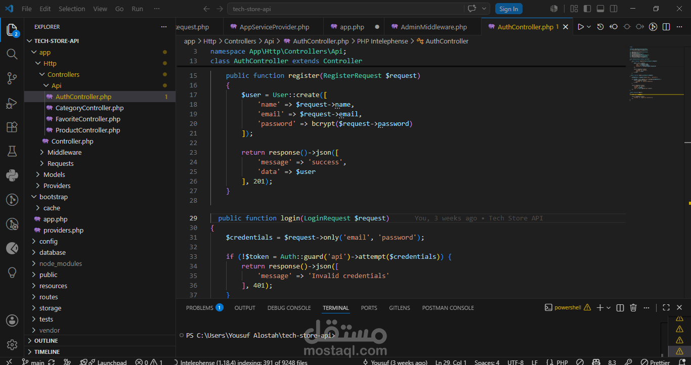Open the Manage gear icon

pos(12,345)
